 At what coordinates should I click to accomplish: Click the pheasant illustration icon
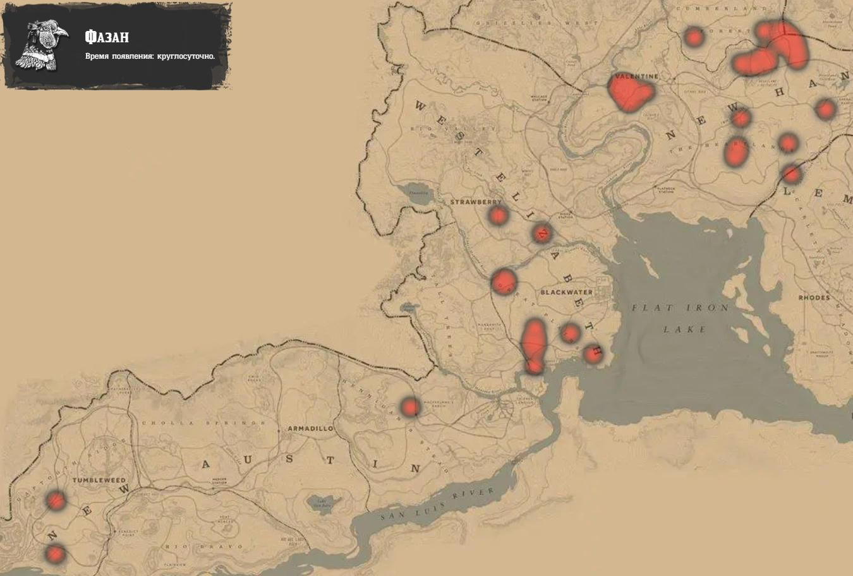pos(42,47)
